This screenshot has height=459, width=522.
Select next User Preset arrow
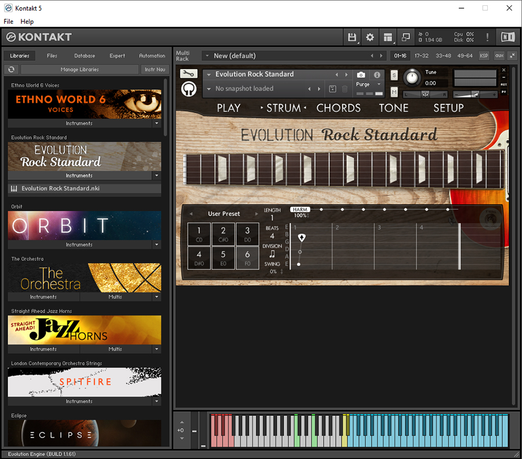(x=256, y=214)
